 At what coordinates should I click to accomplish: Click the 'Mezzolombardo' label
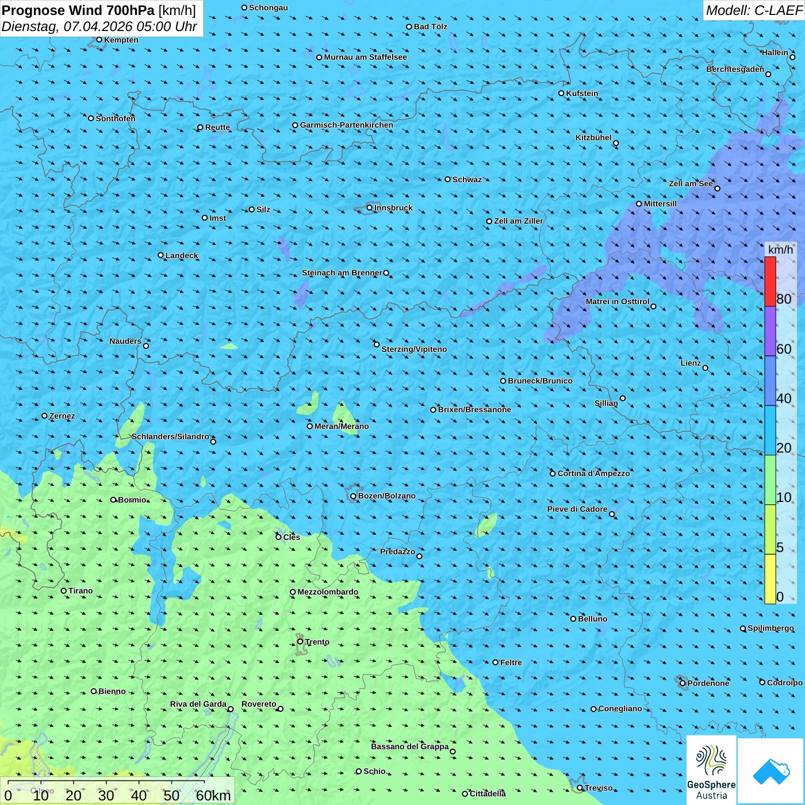[x=328, y=592]
